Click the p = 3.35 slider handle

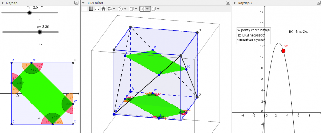(x=40, y=32)
